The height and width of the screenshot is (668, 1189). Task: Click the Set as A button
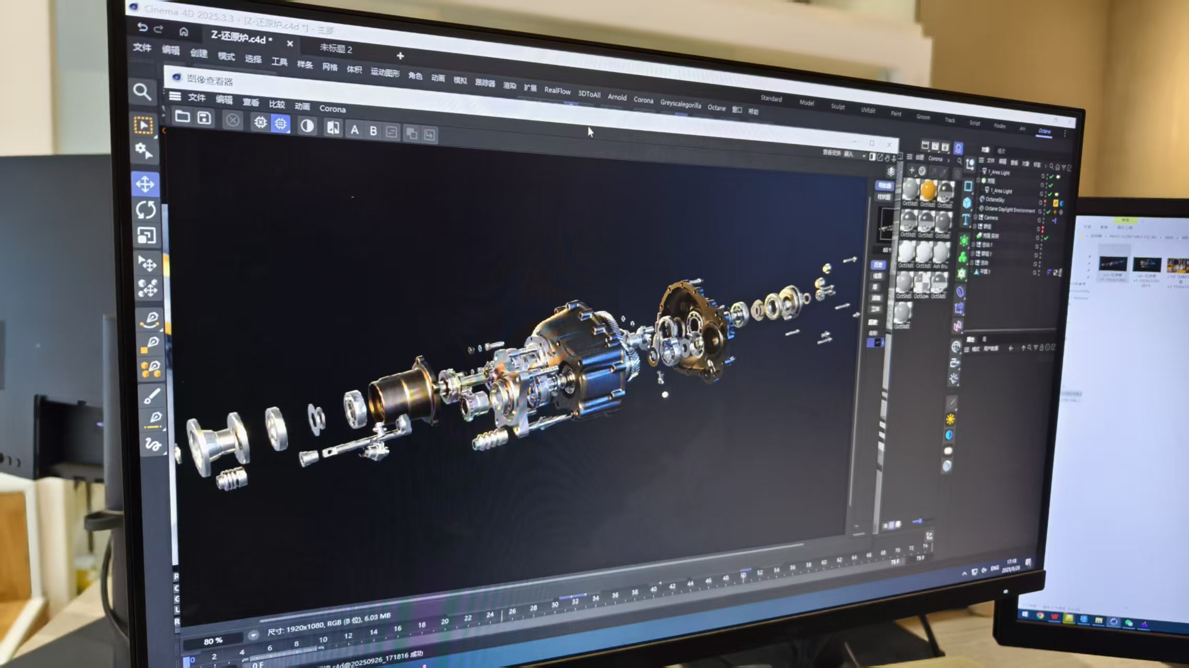point(354,130)
